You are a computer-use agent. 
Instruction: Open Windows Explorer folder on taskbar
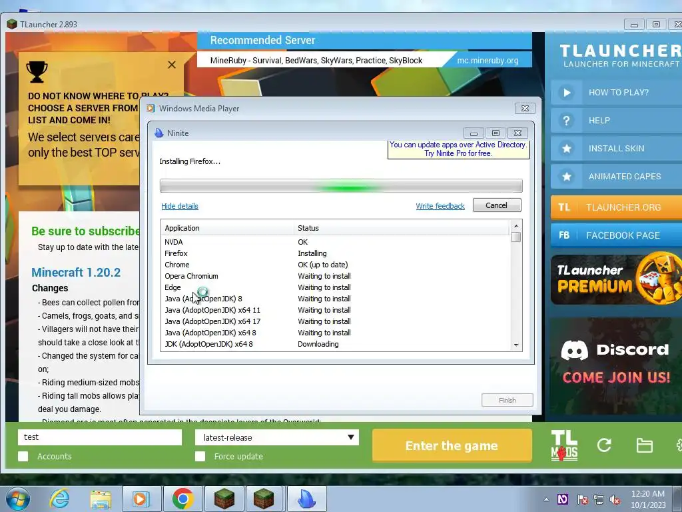(x=101, y=499)
